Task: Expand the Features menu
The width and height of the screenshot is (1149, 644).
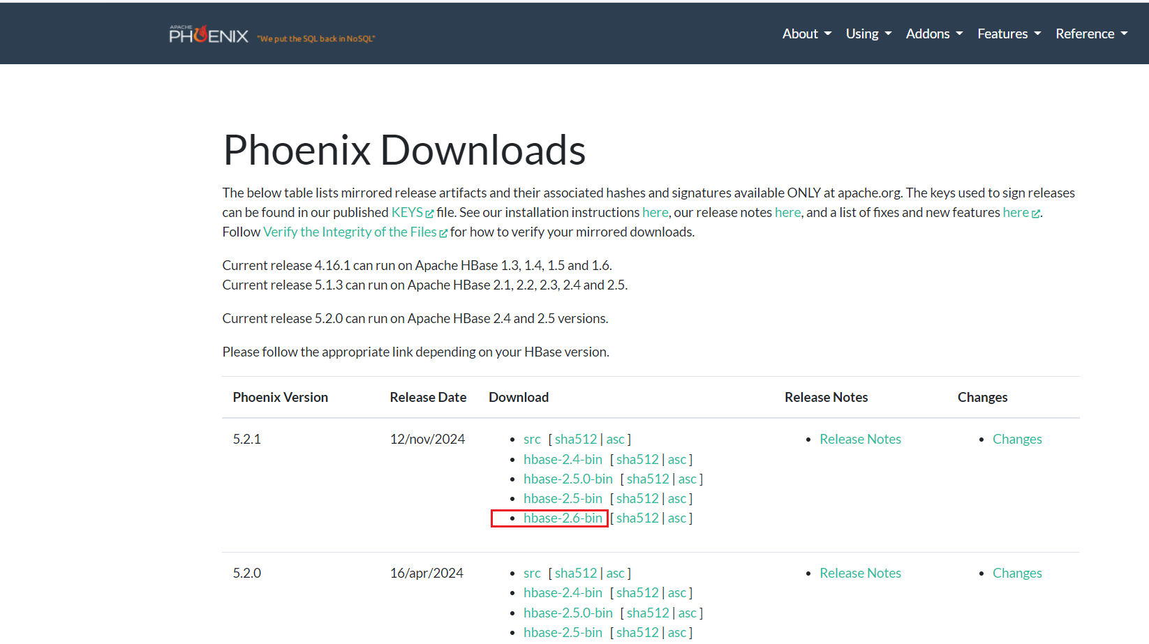Action: point(1009,33)
